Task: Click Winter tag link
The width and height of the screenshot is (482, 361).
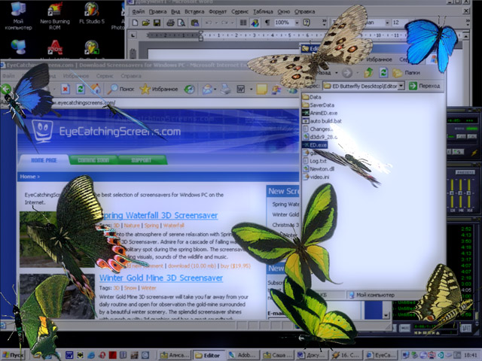Action: pos(148,288)
